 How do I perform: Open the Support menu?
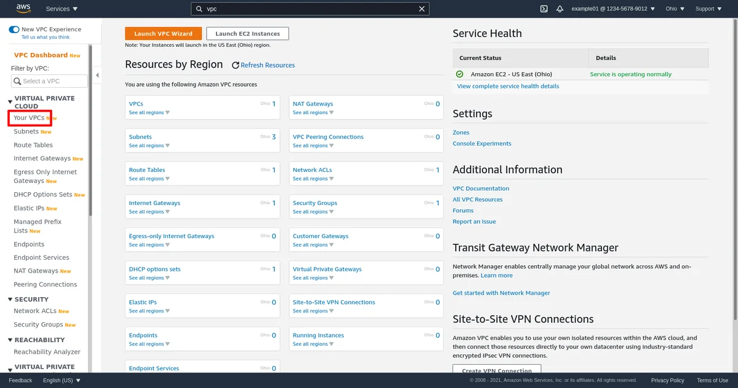707,9
